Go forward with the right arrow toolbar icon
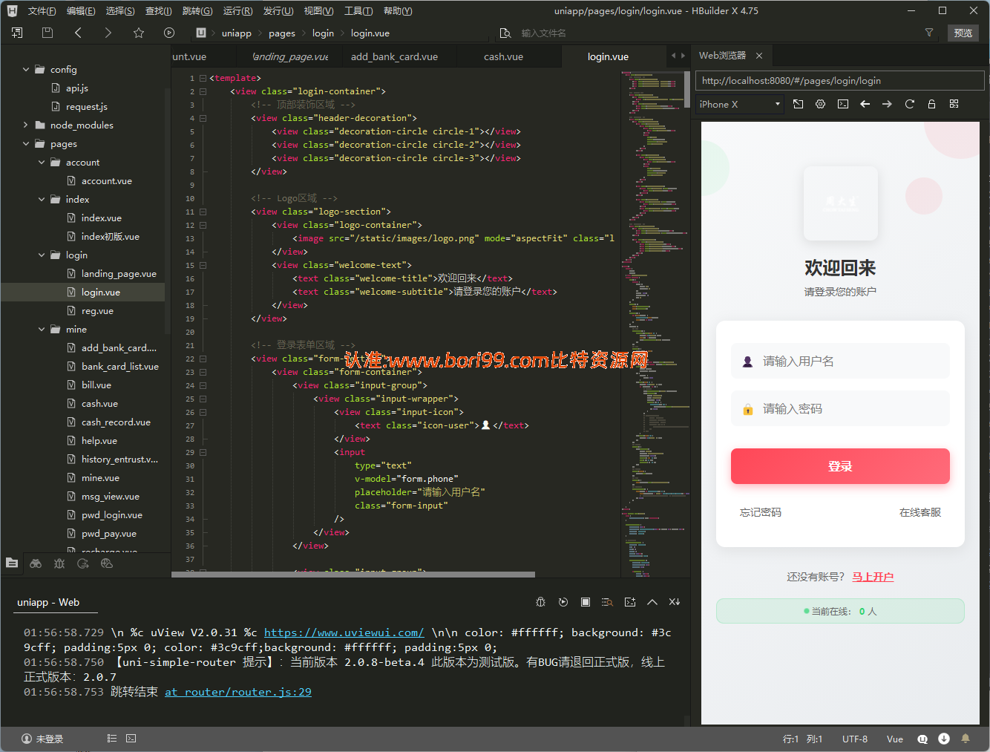Viewport: 990px width, 752px height. [108, 33]
